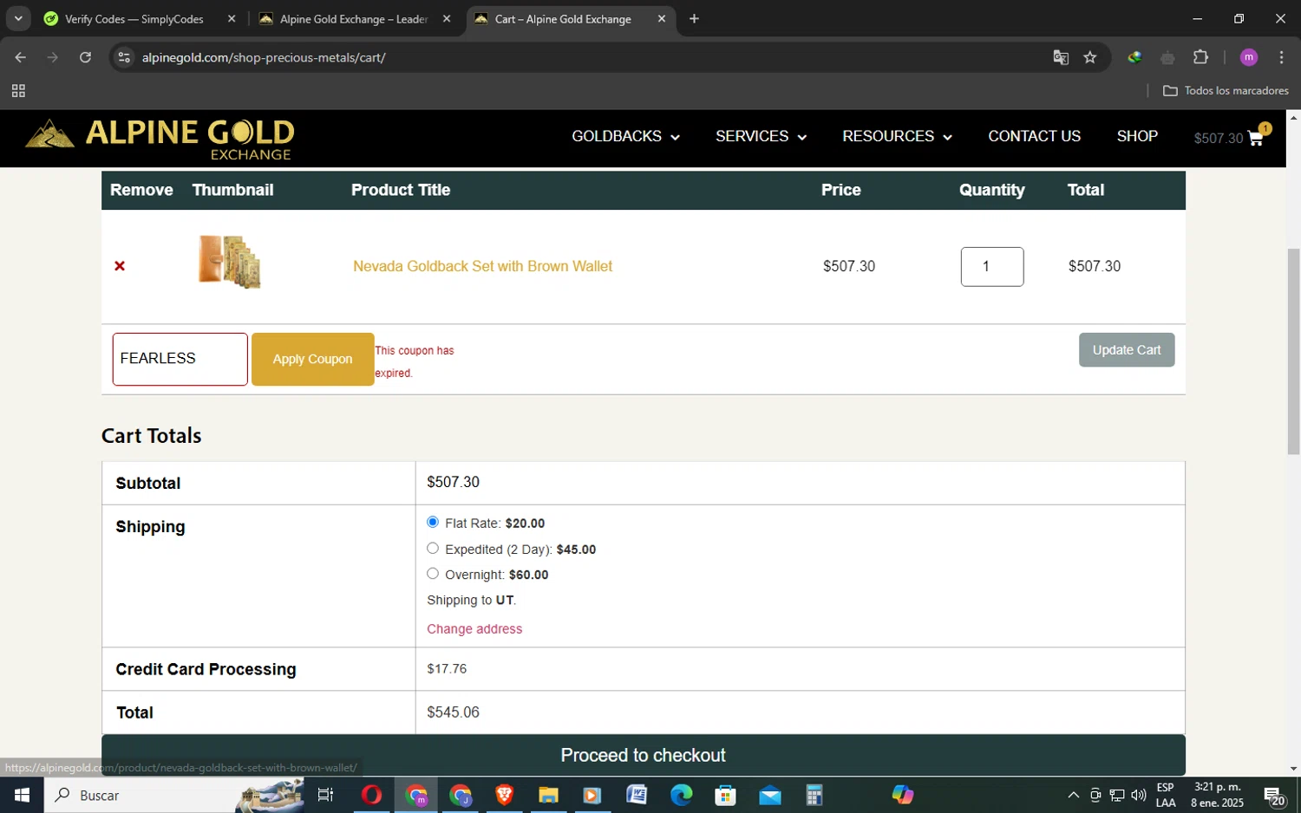Click the address bar URL
1301x813 pixels.
pyautogui.click(x=264, y=57)
